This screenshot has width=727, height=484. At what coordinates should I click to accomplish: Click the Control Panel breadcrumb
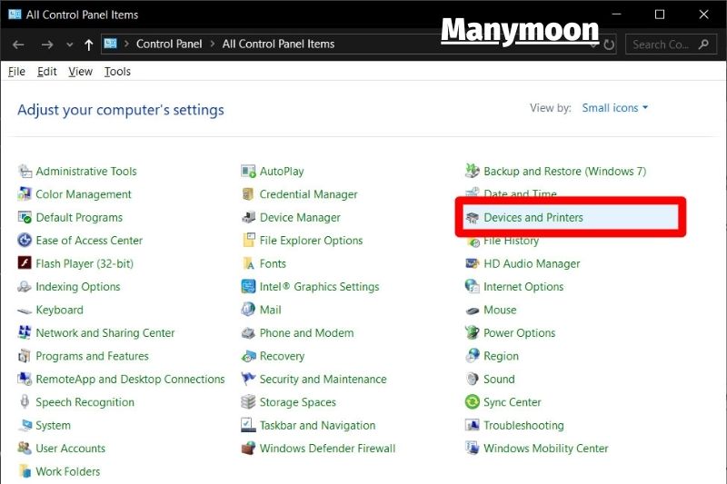coord(169,44)
